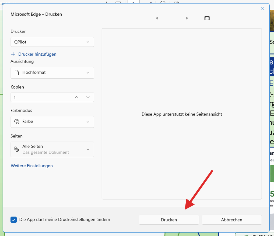Go to next preview page arrow
Viewport: 274px width, 236px height.
[x=187, y=18]
